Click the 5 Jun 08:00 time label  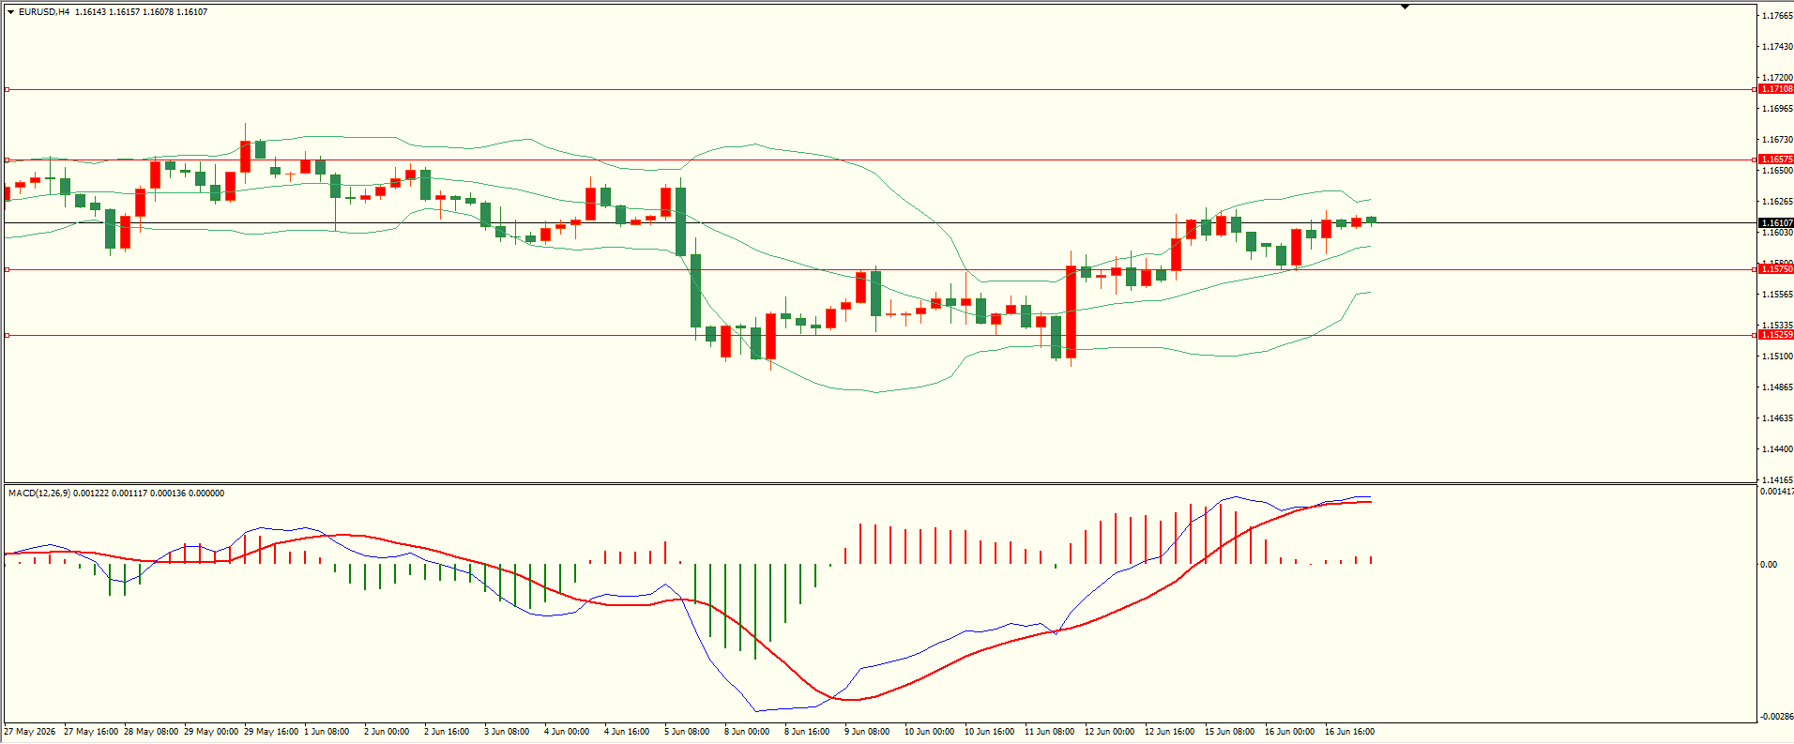[687, 732]
